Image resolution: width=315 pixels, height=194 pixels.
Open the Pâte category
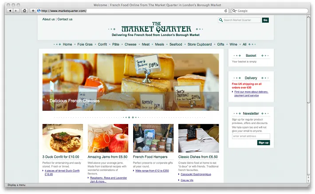[116, 44]
